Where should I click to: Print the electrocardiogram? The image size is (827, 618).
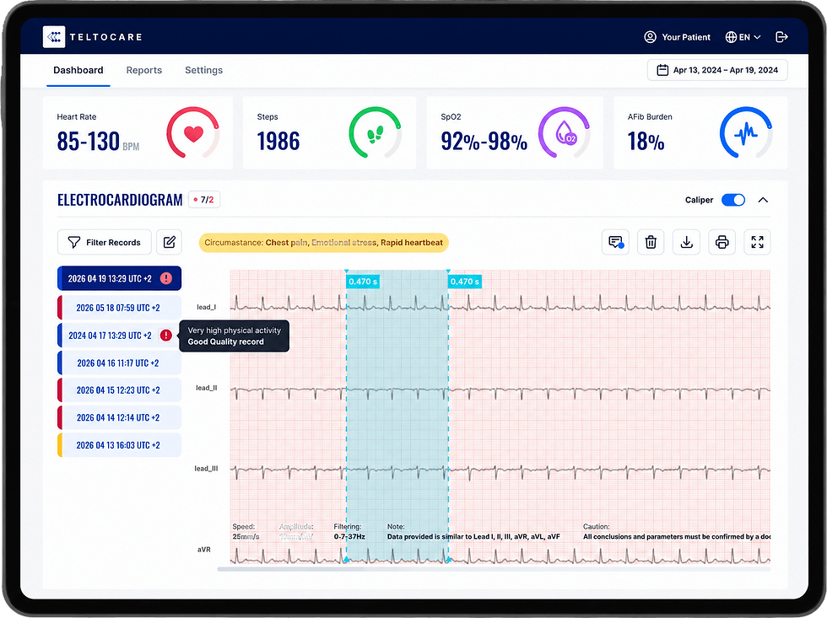722,242
